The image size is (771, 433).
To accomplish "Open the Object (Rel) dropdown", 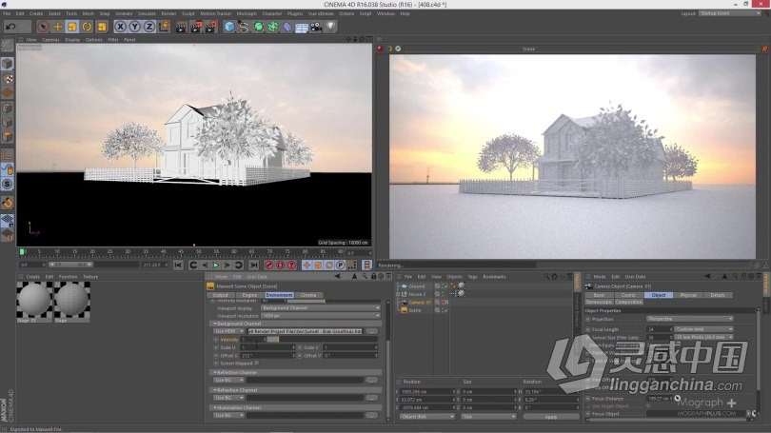I will pos(426,417).
